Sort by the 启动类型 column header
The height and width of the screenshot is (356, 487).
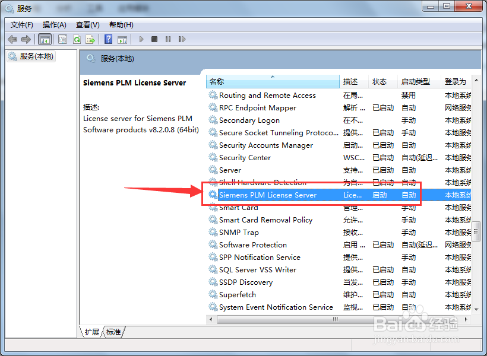(x=419, y=82)
